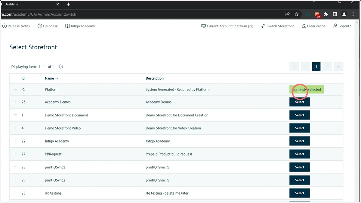The height and width of the screenshot is (203, 361).
Task: Open the Helpdesk link
Action: [48, 26]
